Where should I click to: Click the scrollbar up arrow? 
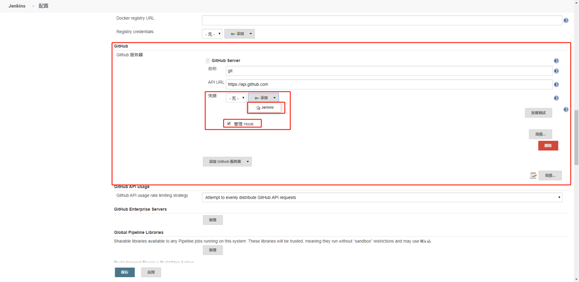pyautogui.click(x=576, y=2)
